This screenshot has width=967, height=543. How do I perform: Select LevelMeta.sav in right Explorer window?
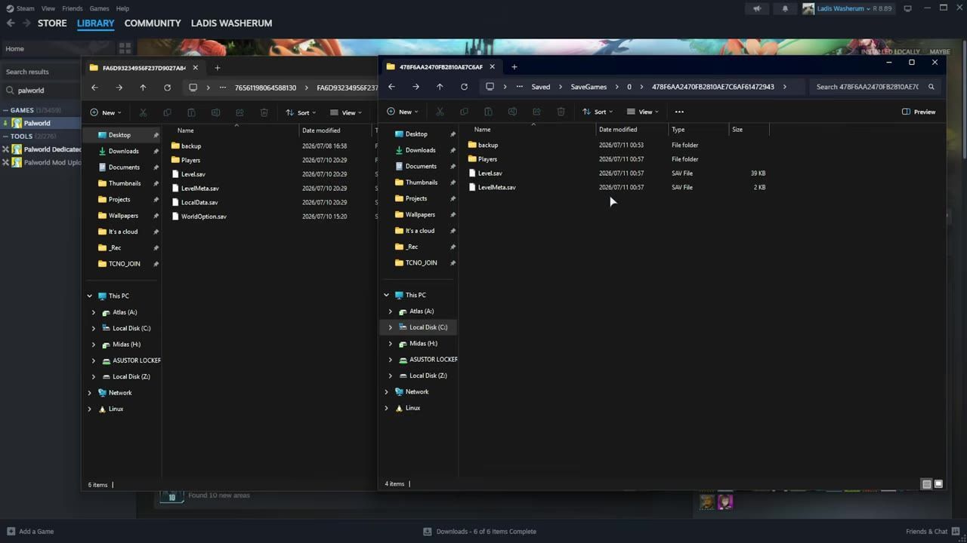496,187
